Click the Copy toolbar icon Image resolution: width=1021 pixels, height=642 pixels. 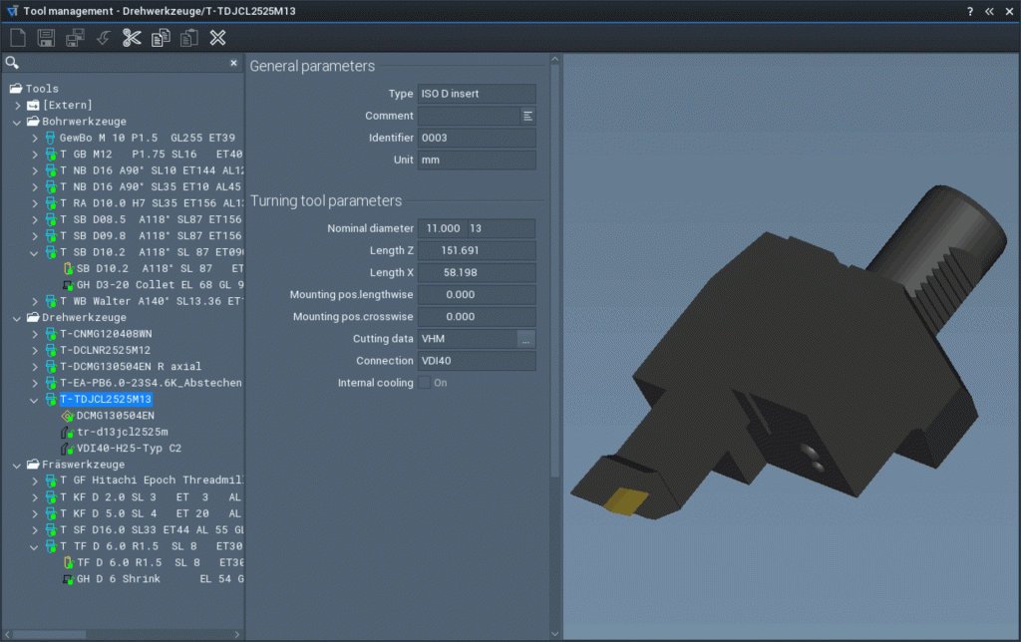161,38
